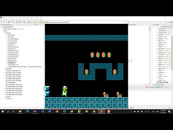Select 'player : Player' in Outline

(162, 43)
